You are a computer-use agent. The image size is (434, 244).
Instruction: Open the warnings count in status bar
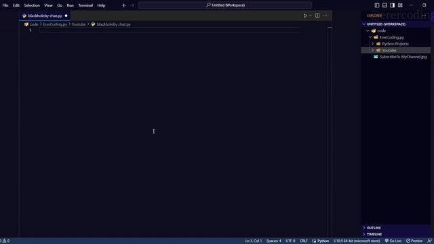coord(6,241)
